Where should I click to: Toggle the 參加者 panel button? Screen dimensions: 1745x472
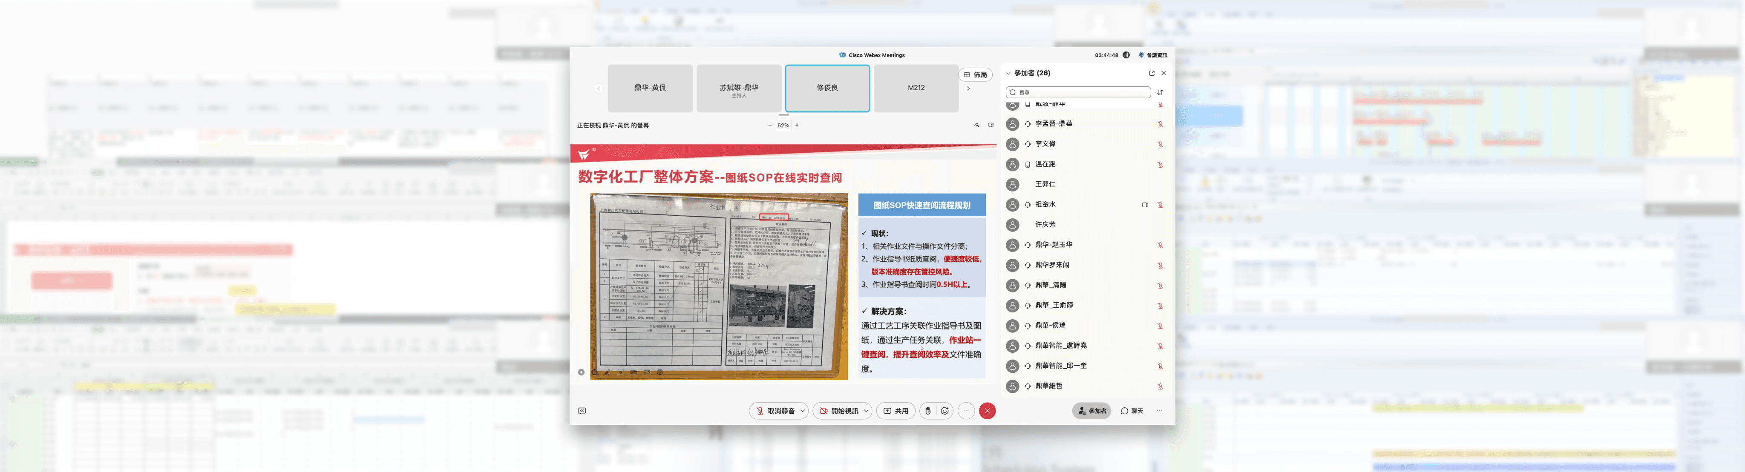tap(1091, 411)
